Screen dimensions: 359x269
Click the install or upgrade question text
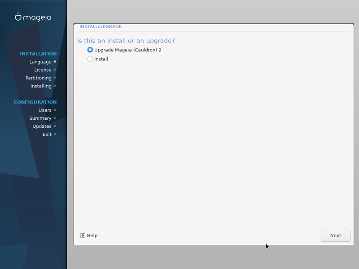click(x=126, y=41)
